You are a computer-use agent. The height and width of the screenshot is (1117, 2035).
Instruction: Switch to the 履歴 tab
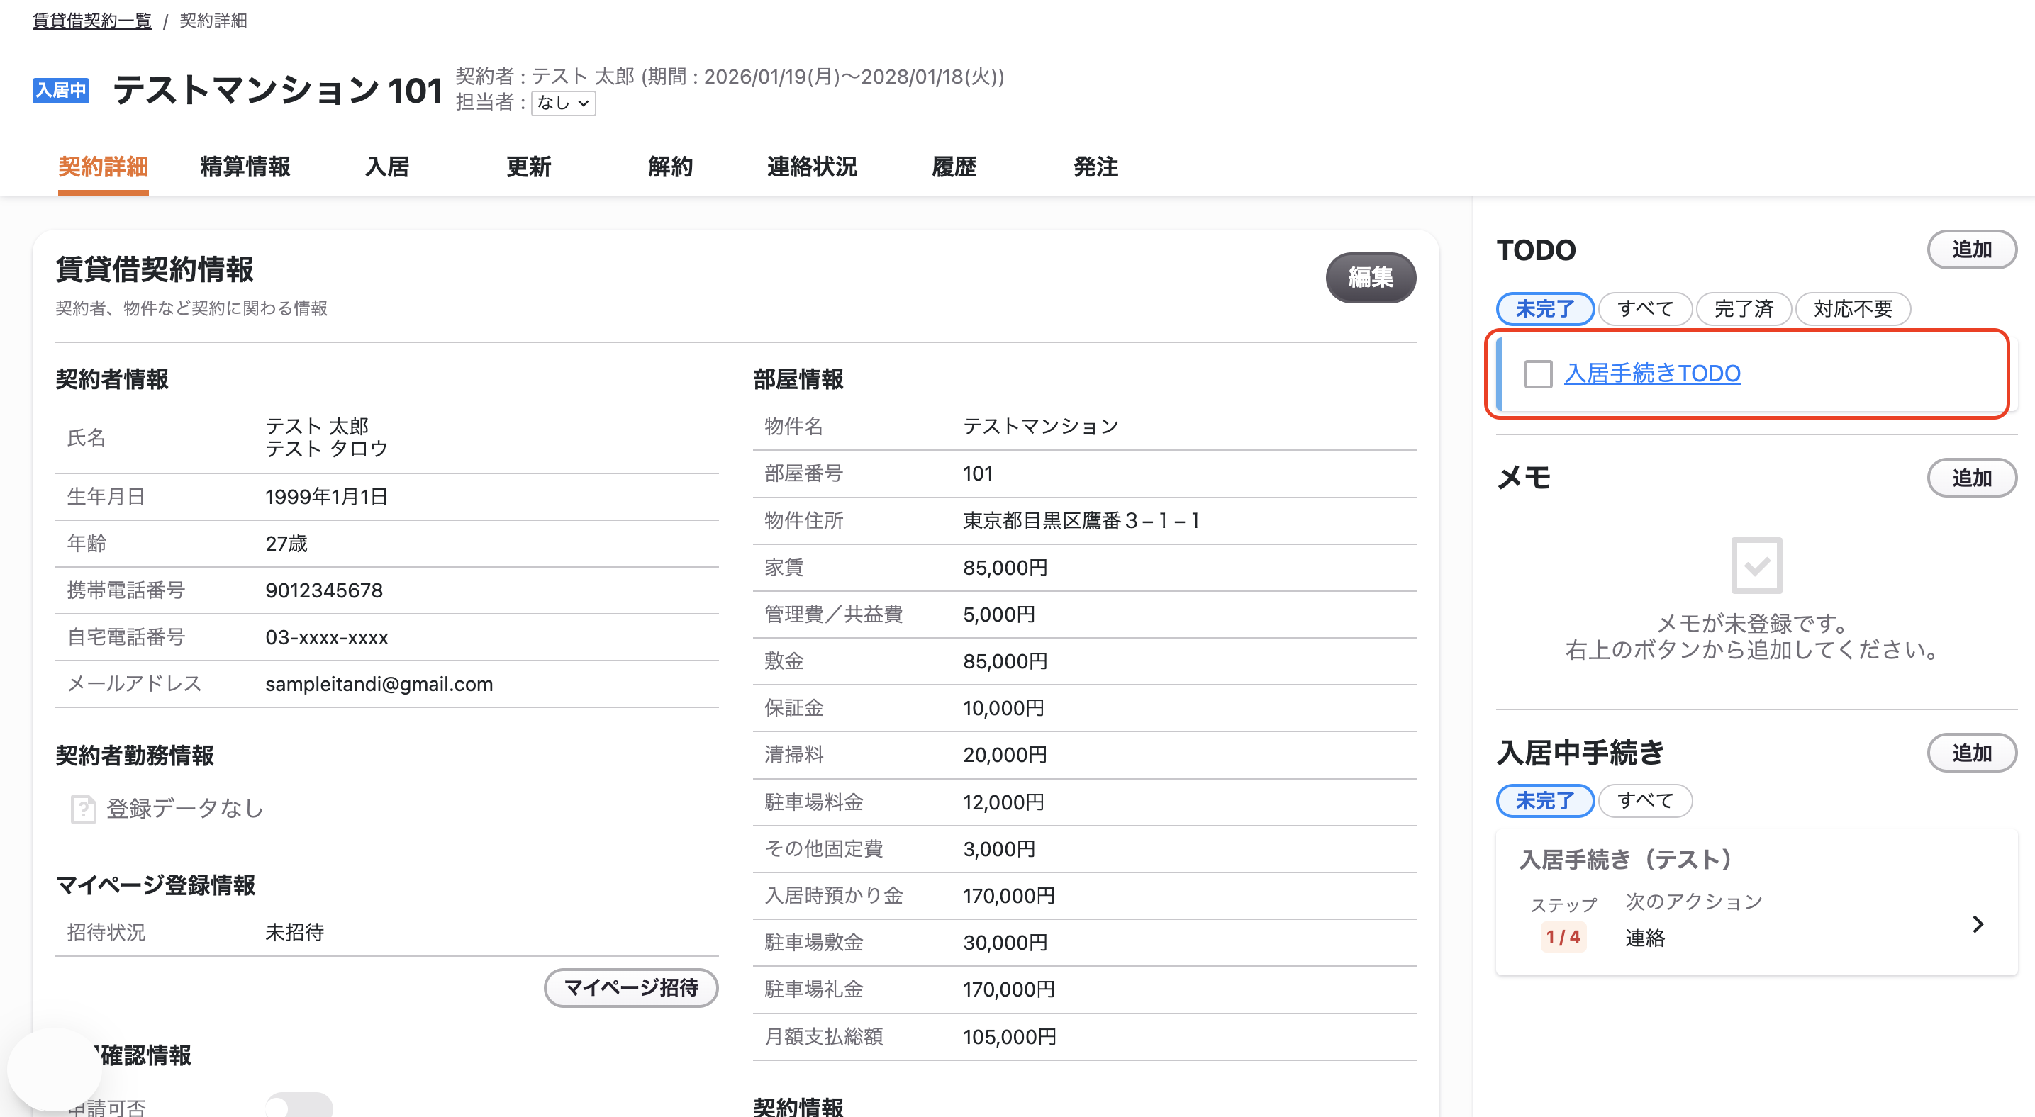pyautogui.click(x=954, y=167)
